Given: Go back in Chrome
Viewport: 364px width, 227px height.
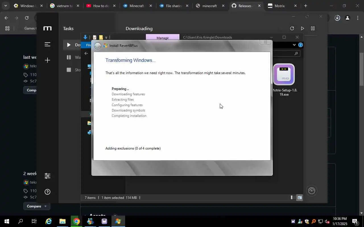Looking at the screenshot, I should tap(6, 18).
